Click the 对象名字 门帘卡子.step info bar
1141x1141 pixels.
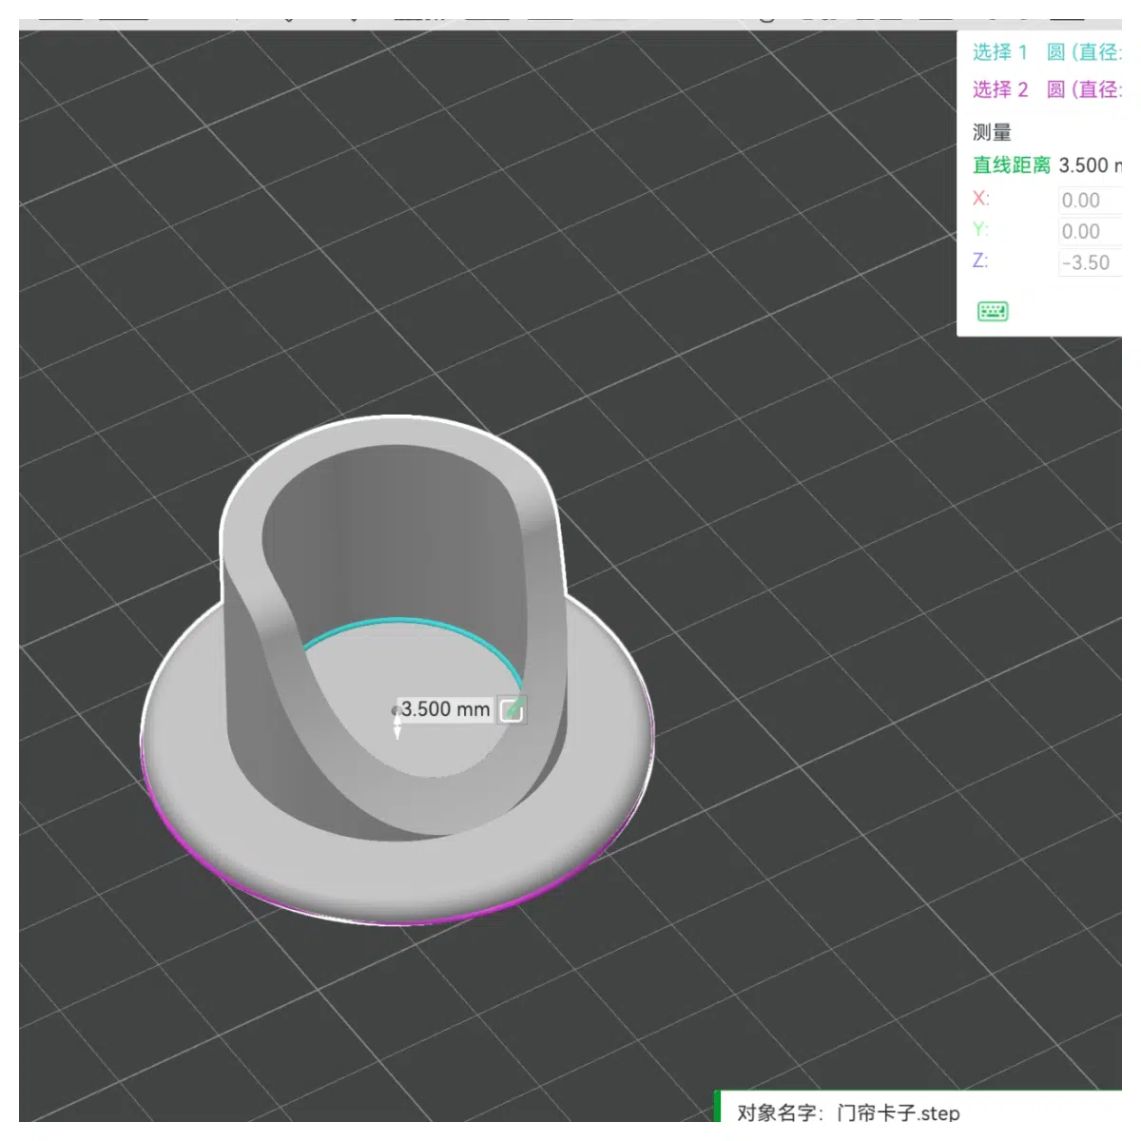pyautogui.click(x=919, y=1108)
